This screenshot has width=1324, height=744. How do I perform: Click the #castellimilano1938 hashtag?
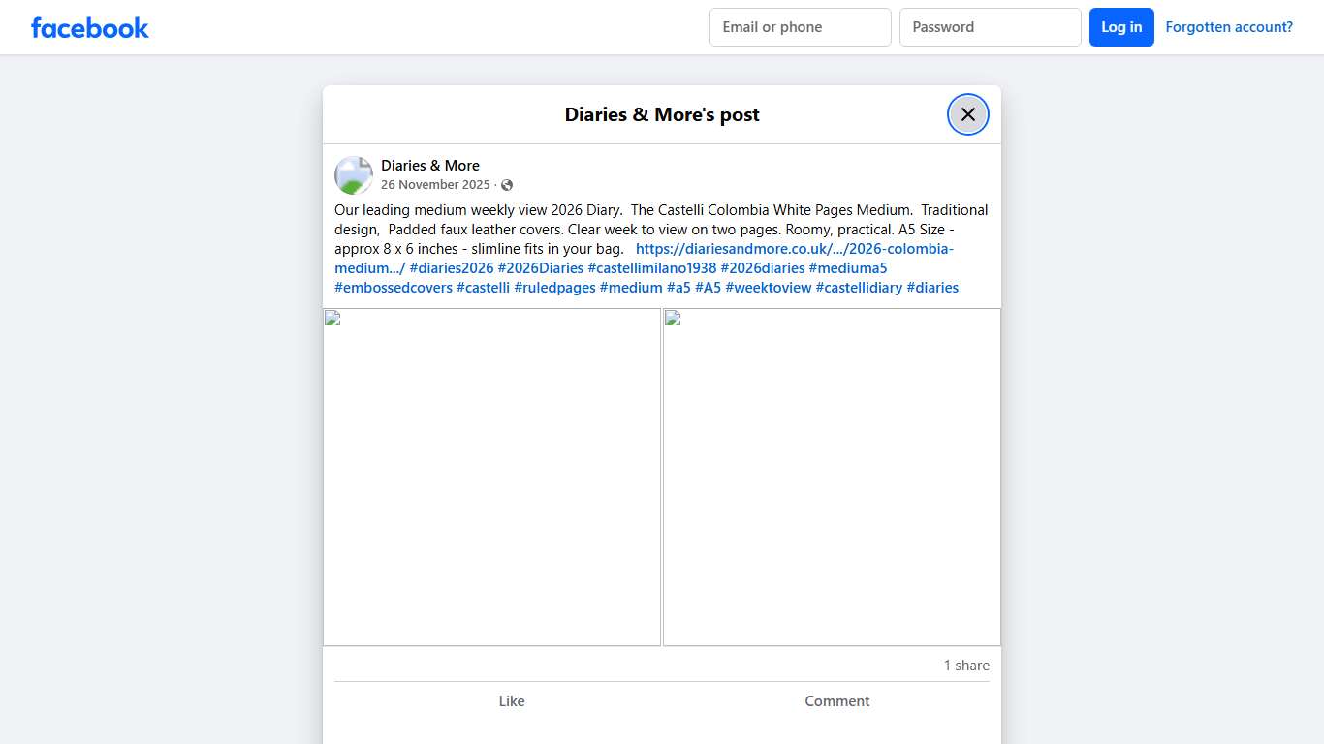pyautogui.click(x=652, y=267)
